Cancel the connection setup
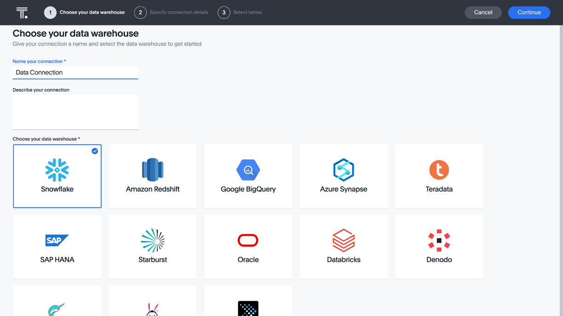The width and height of the screenshot is (563, 316). click(x=483, y=12)
